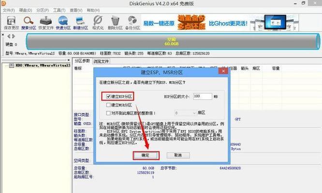This screenshot has height=193, width=322.
Task: Click the 容量 column header
Action: [x=276, y=68]
